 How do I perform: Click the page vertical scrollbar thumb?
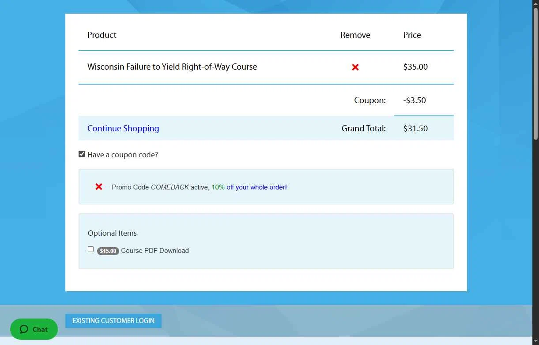click(x=535, y=75)
